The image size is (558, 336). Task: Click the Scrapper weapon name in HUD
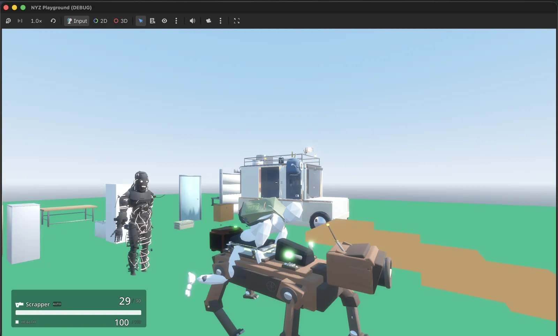(38, 304)
